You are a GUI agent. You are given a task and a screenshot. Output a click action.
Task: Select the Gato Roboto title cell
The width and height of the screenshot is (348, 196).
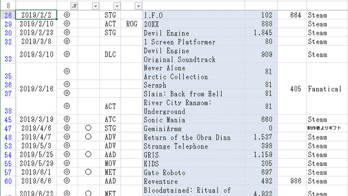coord(194,172)
